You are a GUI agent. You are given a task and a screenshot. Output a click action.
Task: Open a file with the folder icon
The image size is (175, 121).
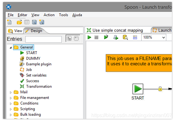pos(19,22)
